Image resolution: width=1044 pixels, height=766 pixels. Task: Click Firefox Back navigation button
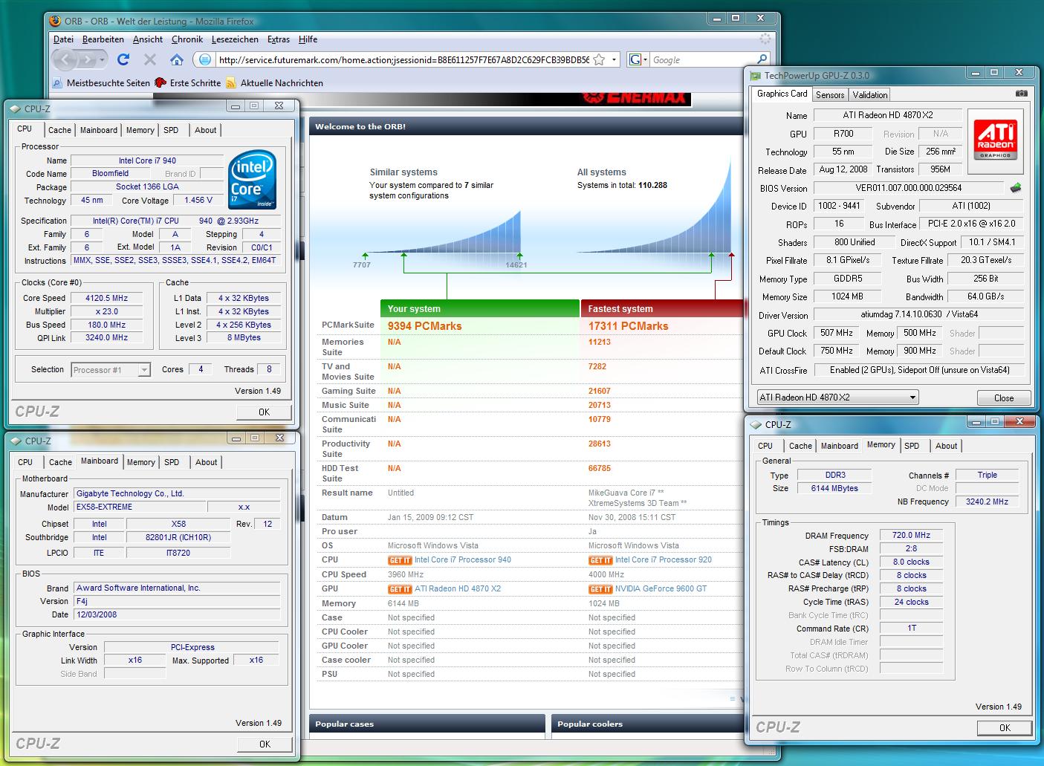pos(65,59)
